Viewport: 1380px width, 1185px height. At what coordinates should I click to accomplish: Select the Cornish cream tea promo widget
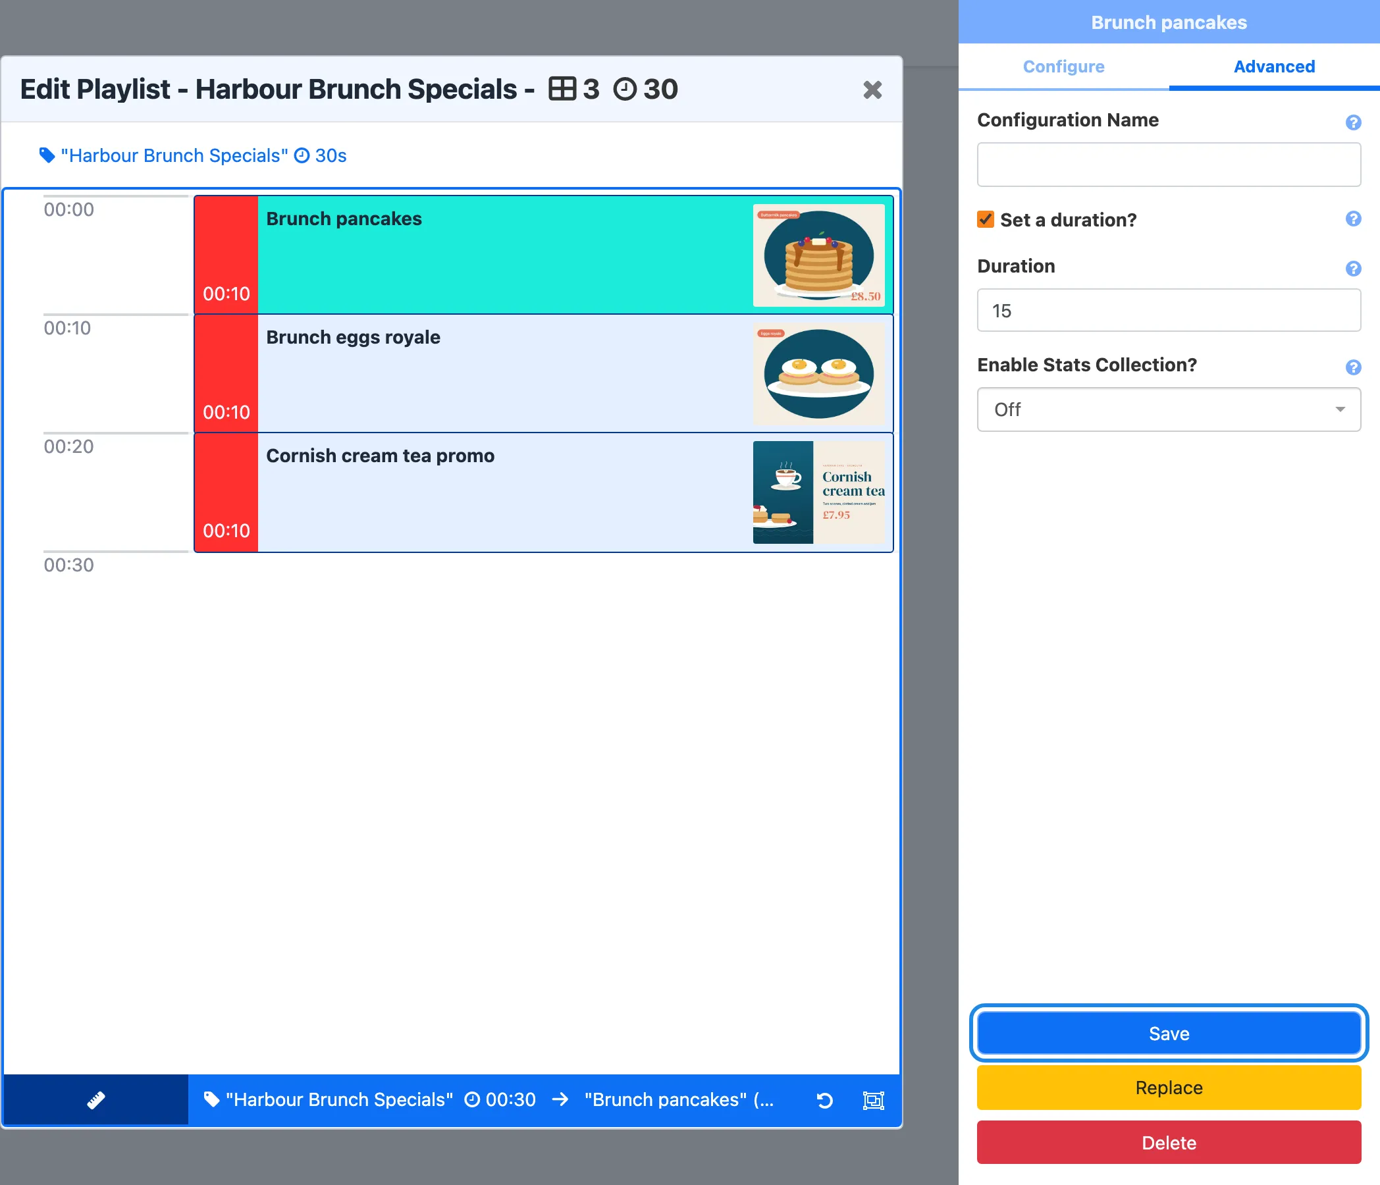tap(543, 492)
